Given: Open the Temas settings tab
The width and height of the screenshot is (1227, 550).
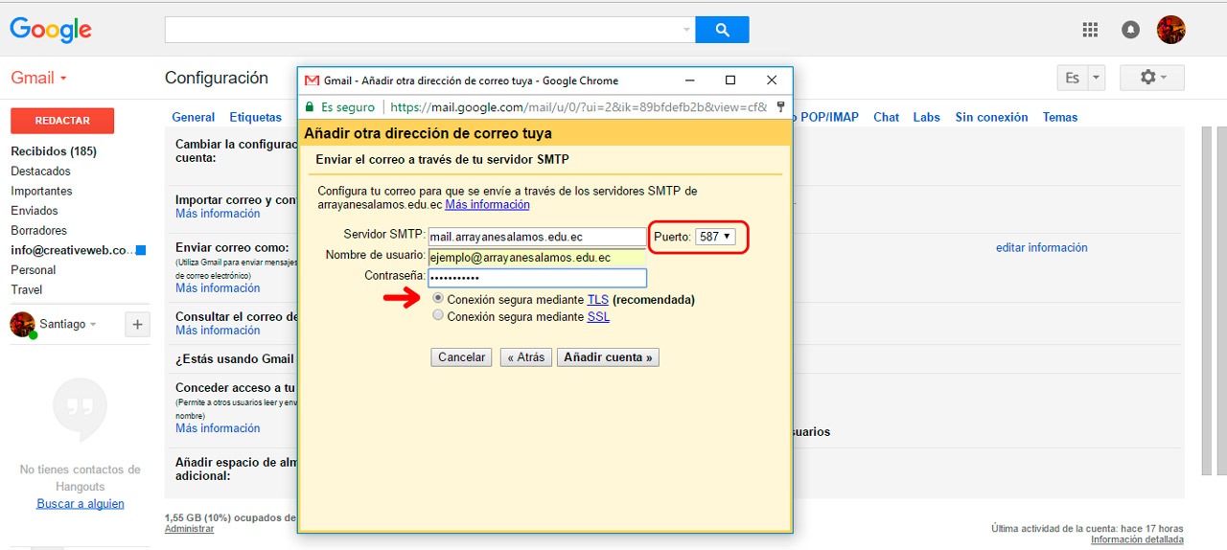Looking at the screenshot, I should (1060, 117).
